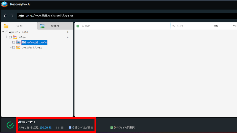Click the green scan-complete checkmark icon
The width and height of the screenshot is (237, 133).
tap(10, 125)
